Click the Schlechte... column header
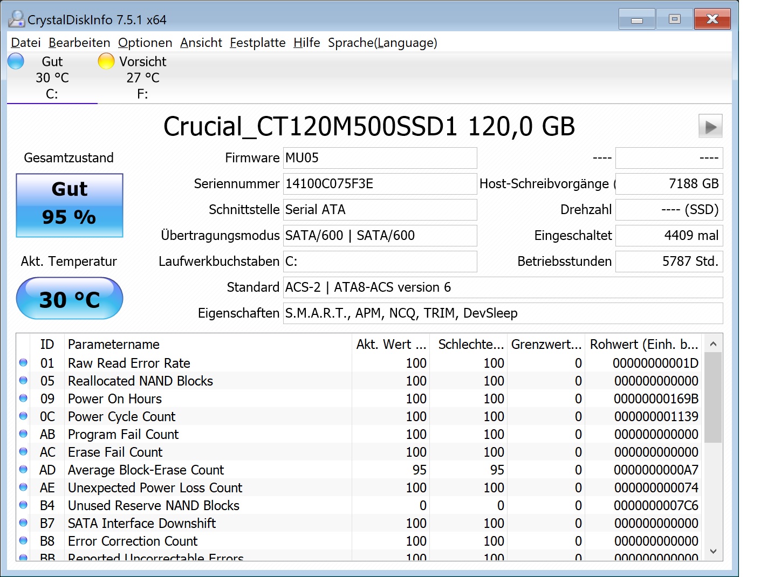The width and height of the screenshot is (781, 577). coord(469,345)
